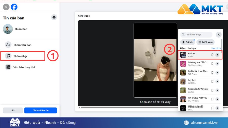Click preview scrollbar left arrow
Image resolution: width=228 pixels, height=128 pixels.
[79, 108]
